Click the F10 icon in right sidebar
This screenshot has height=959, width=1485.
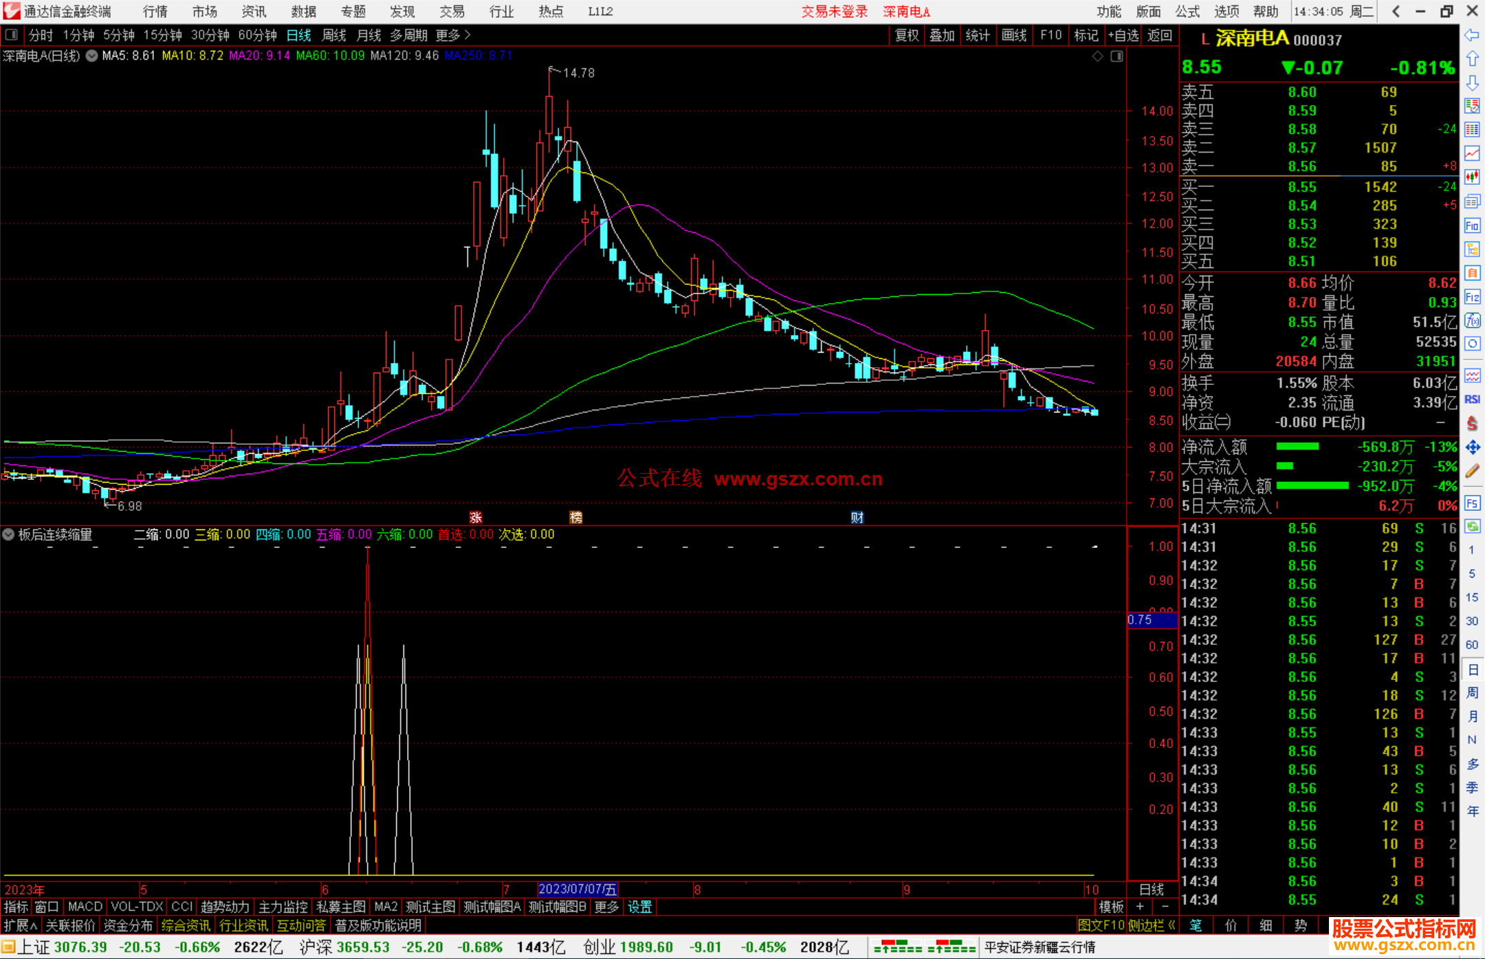tap(1472, 226)
